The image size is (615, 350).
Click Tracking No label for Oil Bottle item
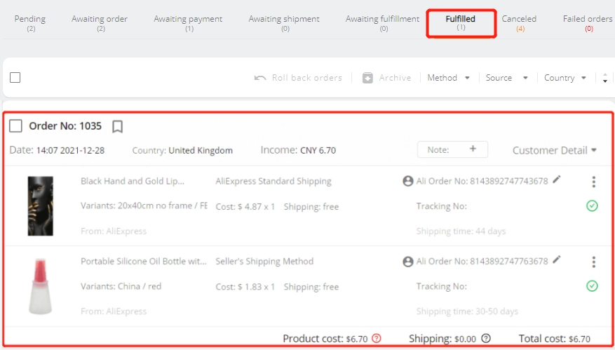point(441,286)
